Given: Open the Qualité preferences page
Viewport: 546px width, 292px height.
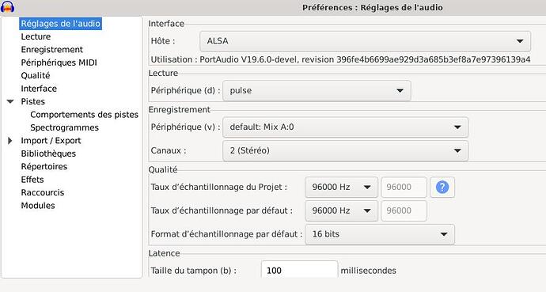Looking at the screenshot, I should click(x=36, y=75).
